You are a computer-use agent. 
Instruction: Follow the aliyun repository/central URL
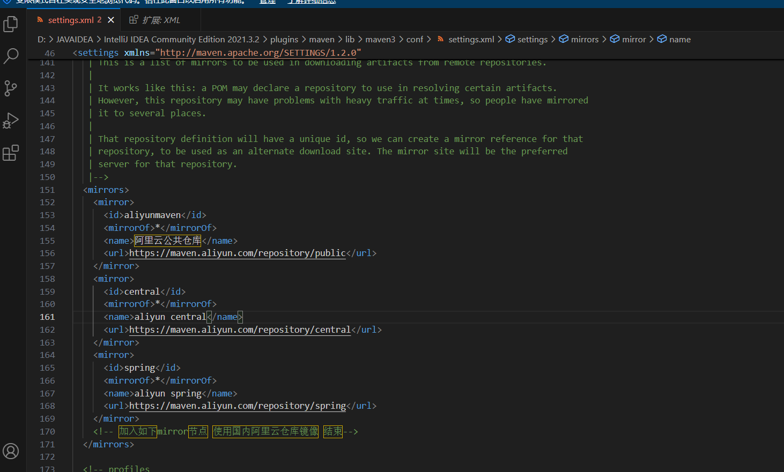click(x=240, y=329)
